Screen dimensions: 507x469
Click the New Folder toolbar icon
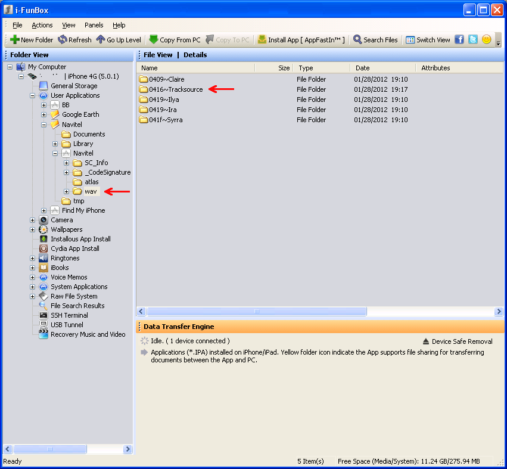pyautogui.click(x=14, y=40)
